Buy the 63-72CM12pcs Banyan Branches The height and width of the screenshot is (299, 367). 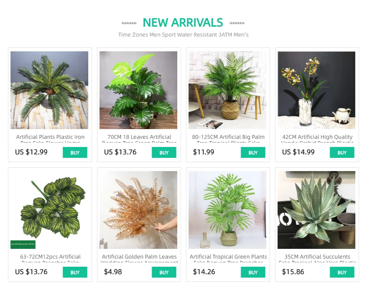coord(75,272)
